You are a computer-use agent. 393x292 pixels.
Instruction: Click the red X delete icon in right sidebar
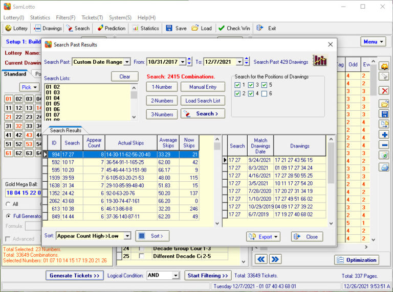pyautogui.click(x=384, y=90)
